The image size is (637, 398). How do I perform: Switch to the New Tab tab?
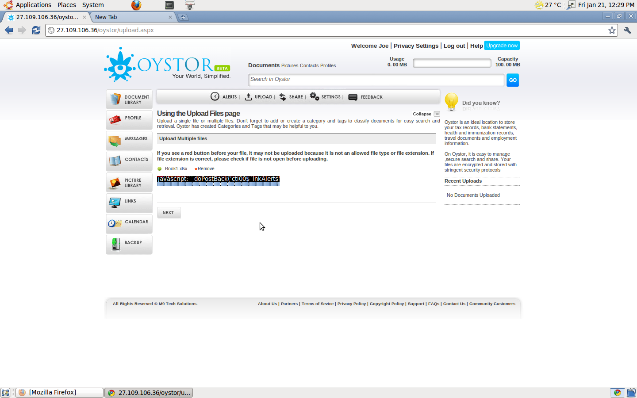[x=132, y=17]
